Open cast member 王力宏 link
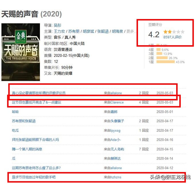 click(x=59, y=31)
